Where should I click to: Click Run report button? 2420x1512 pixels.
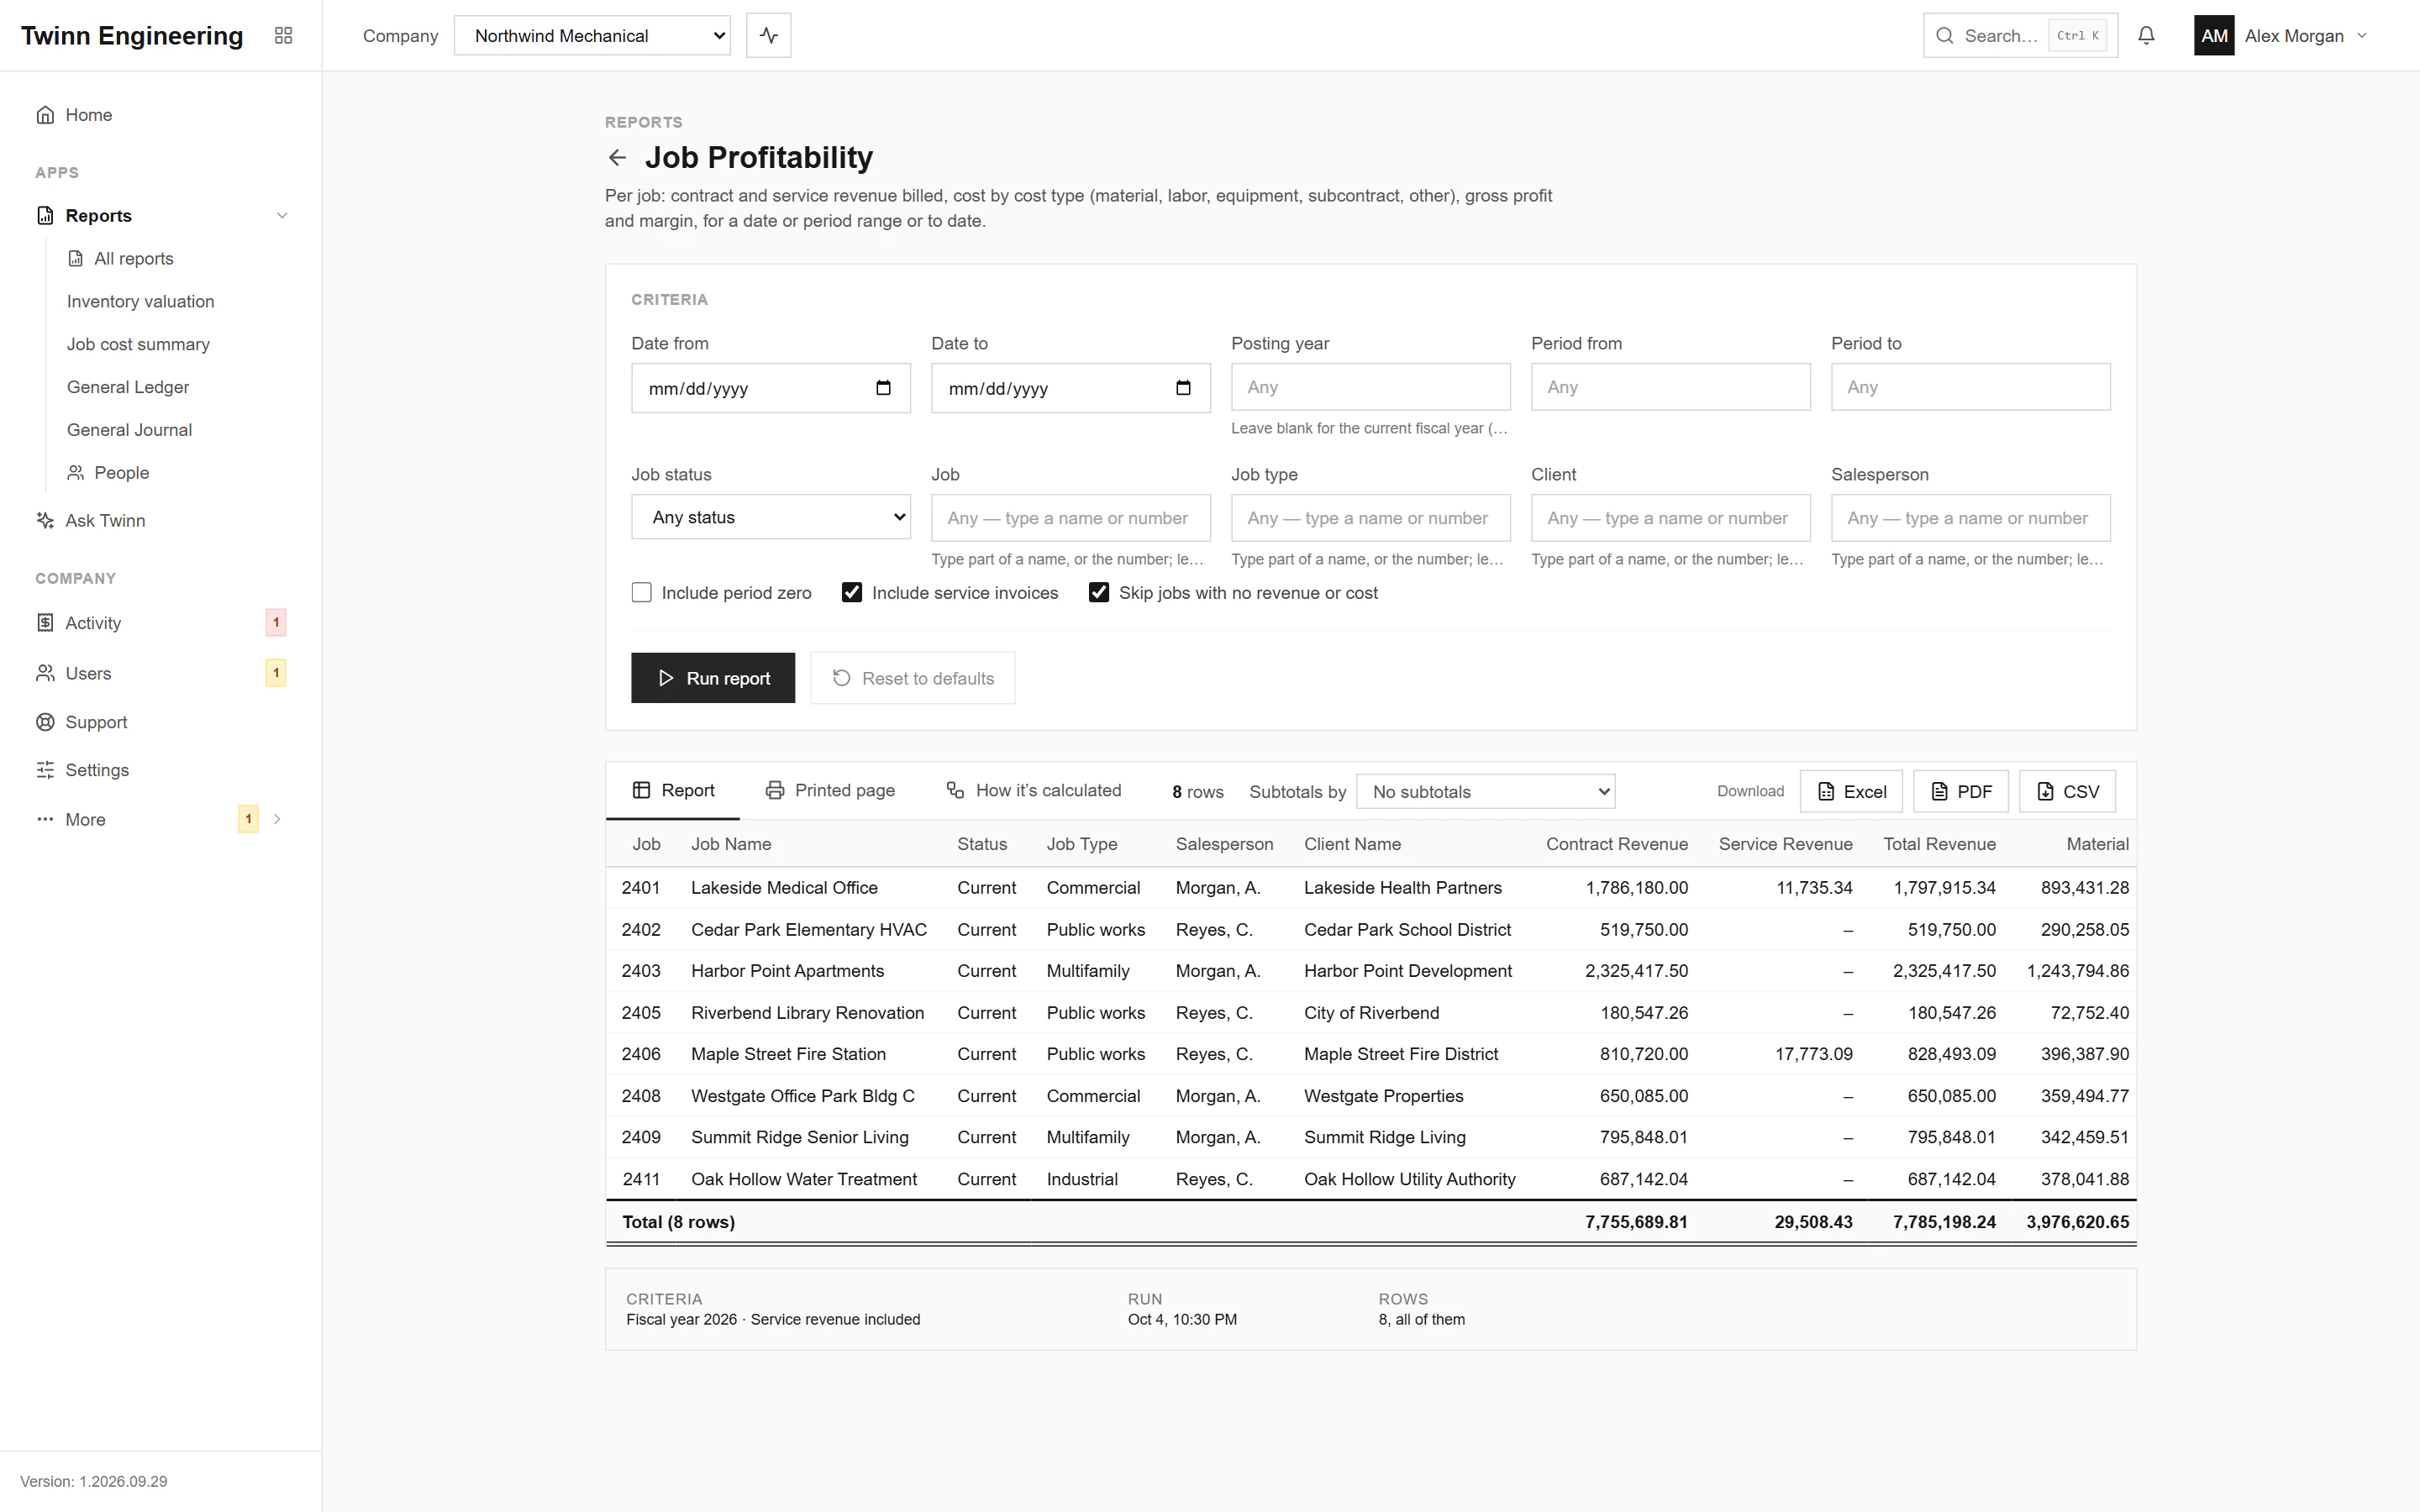(x=713, y=679)
